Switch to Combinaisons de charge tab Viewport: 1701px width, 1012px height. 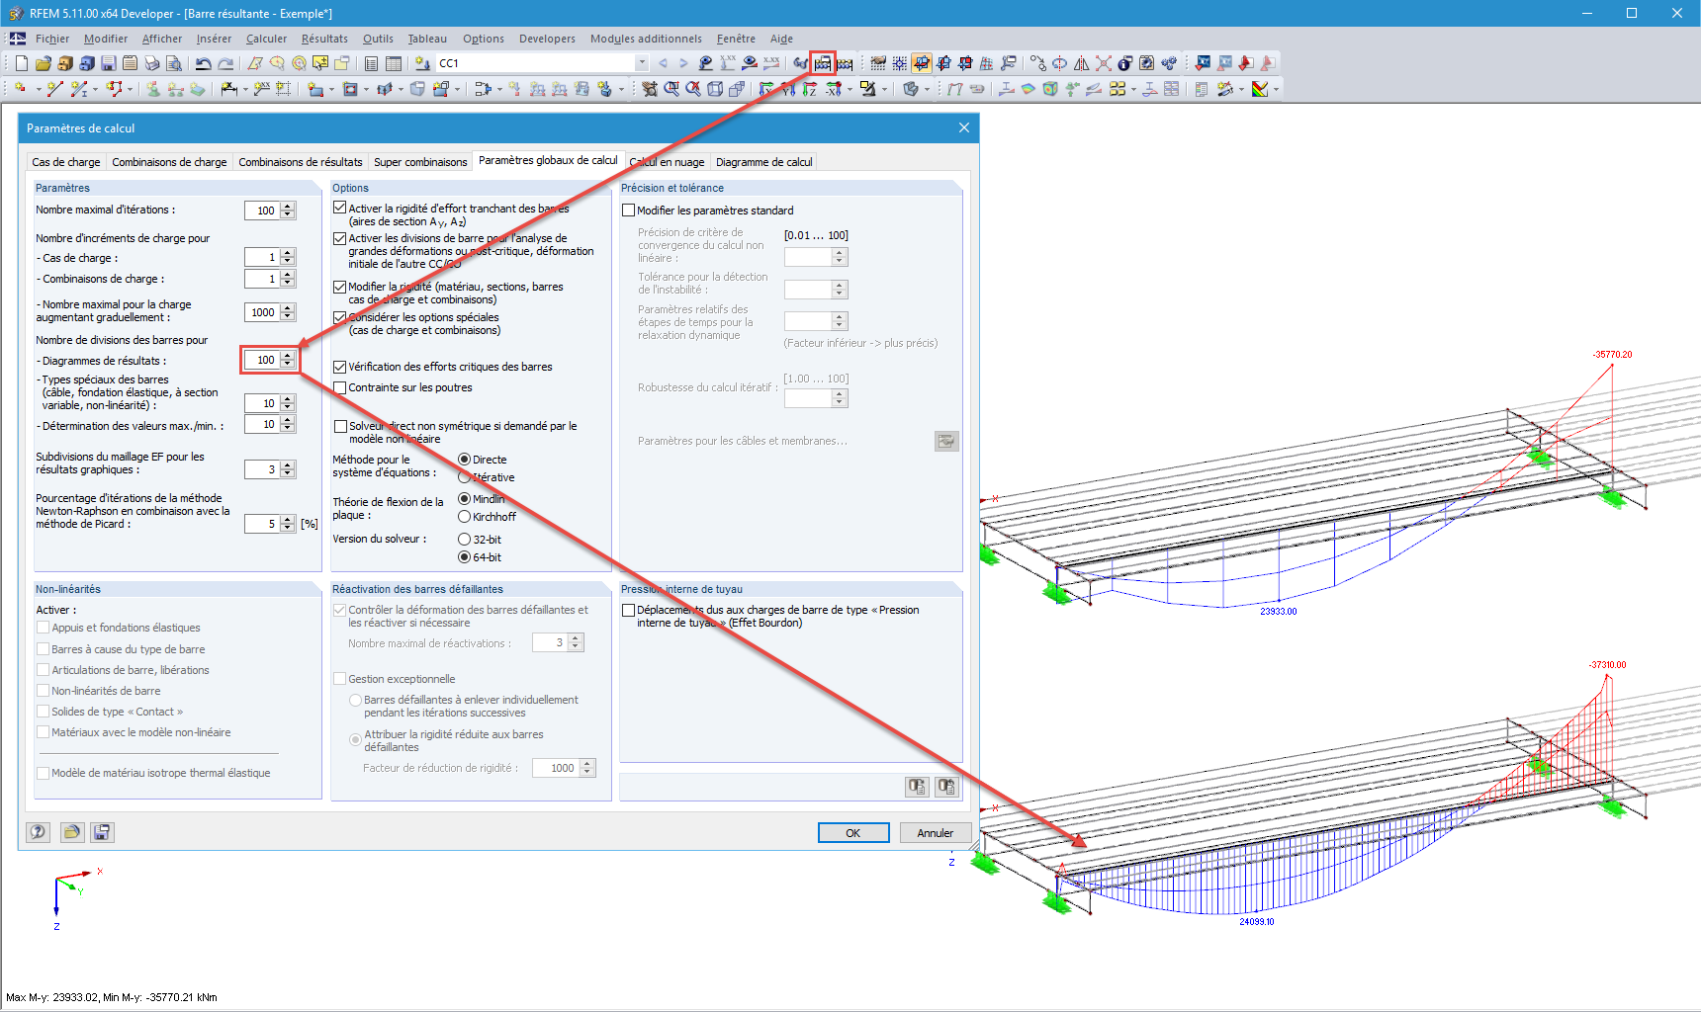pyautogui.click(x=169, y=162)
